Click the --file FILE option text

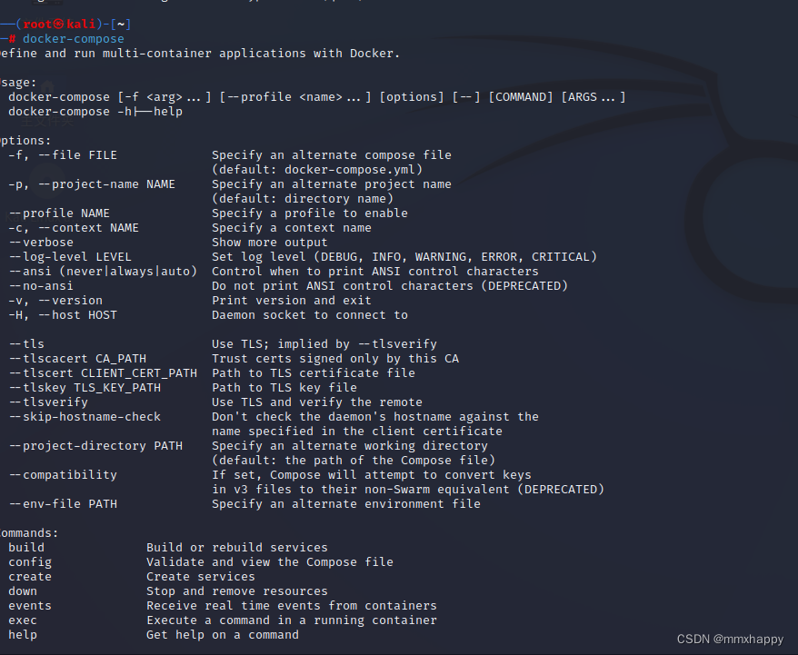coord(77,155)
